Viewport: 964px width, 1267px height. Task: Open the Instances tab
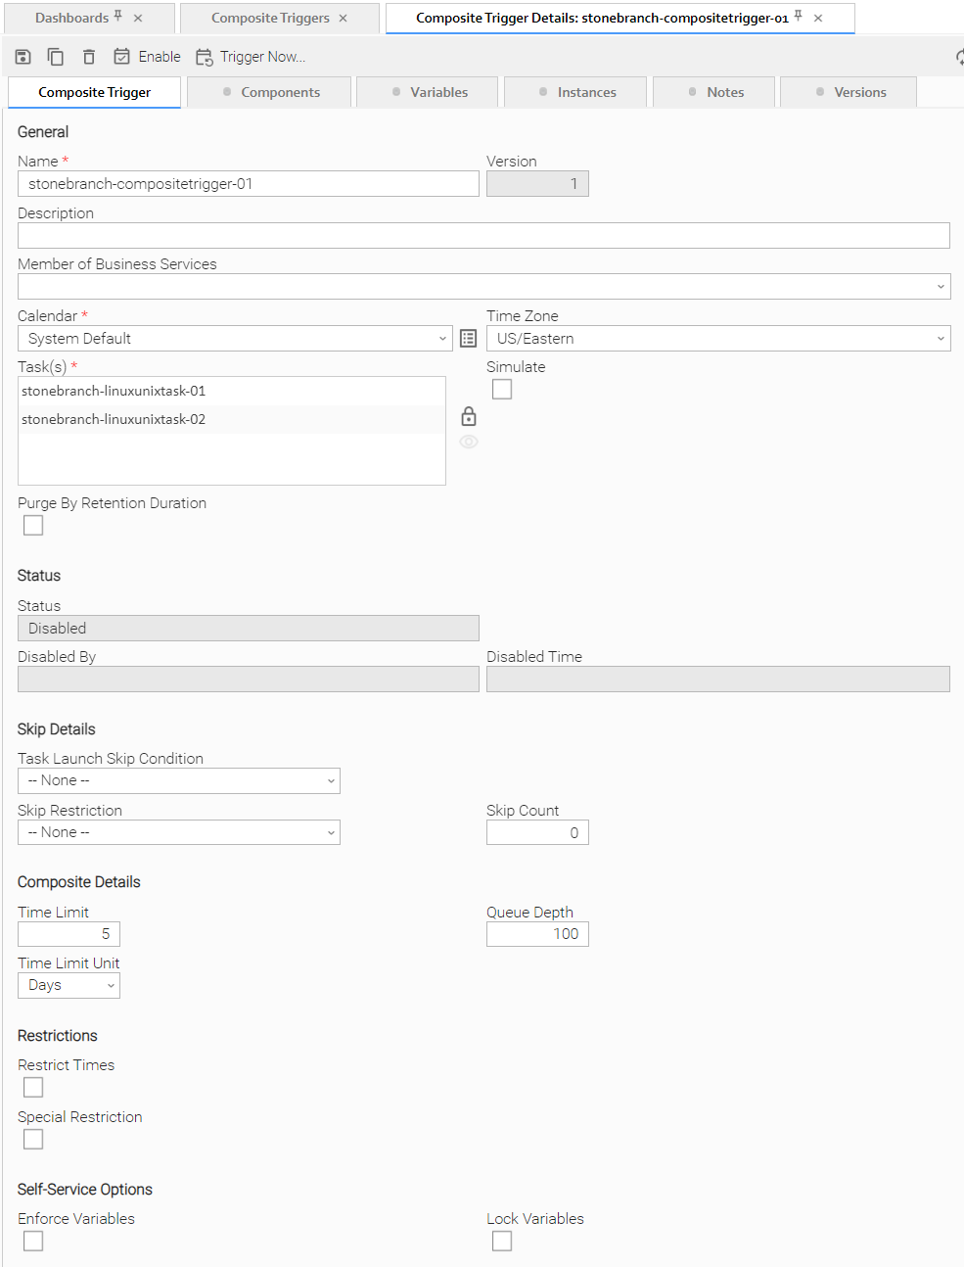pos(576,92)
